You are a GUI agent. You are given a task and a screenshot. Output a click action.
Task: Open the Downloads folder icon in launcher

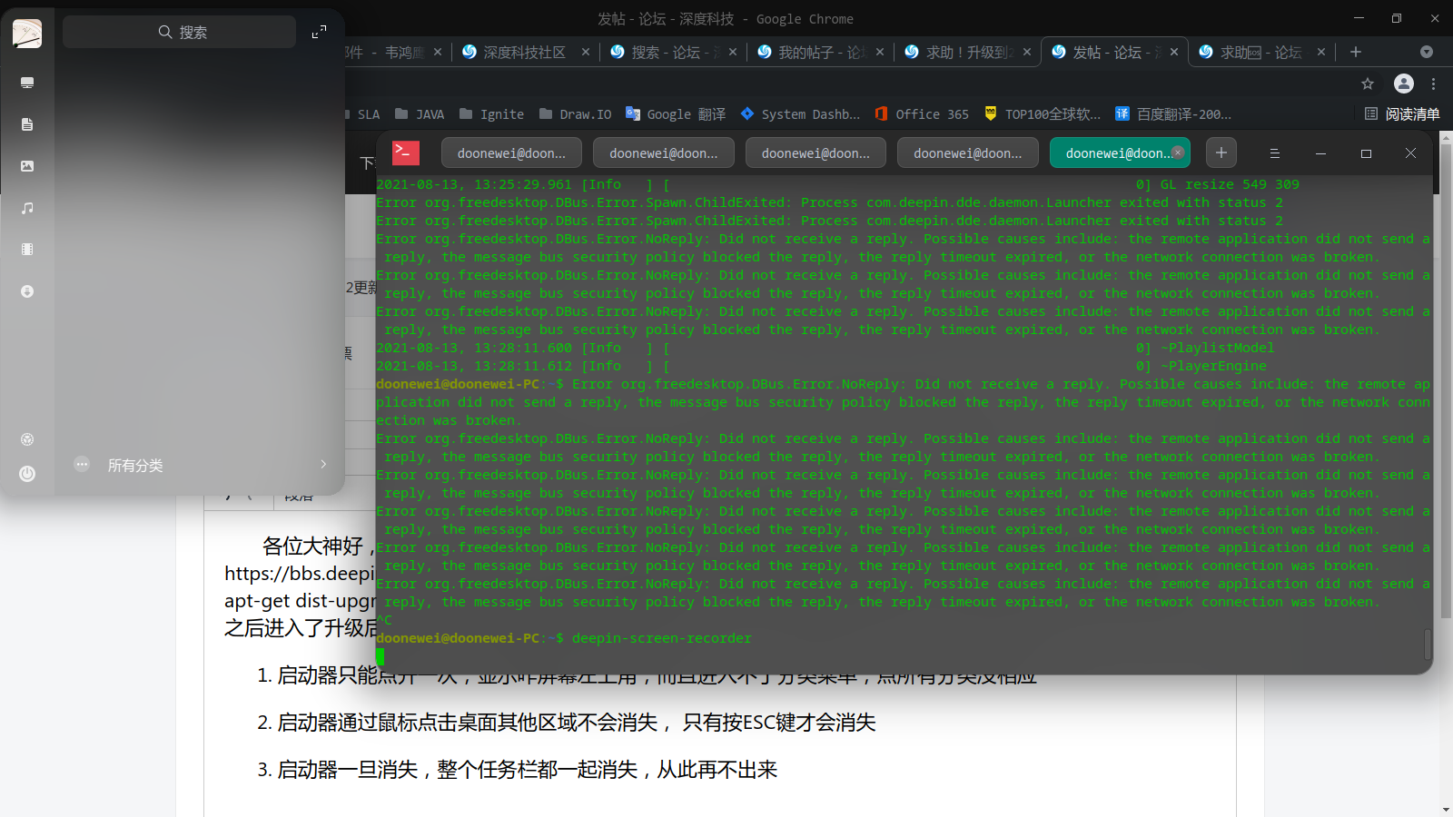(x=27, y=291)
